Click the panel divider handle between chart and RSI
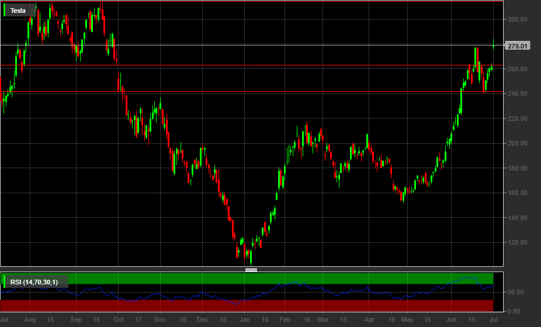The height and width of the screenshot is (327, 541). tap(251, 270)
